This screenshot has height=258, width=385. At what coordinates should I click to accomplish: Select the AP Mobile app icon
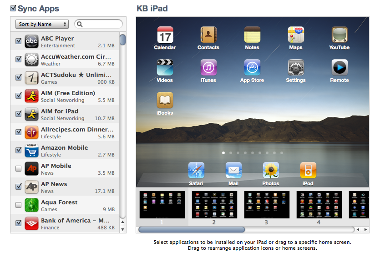click(x=32, y=169)
